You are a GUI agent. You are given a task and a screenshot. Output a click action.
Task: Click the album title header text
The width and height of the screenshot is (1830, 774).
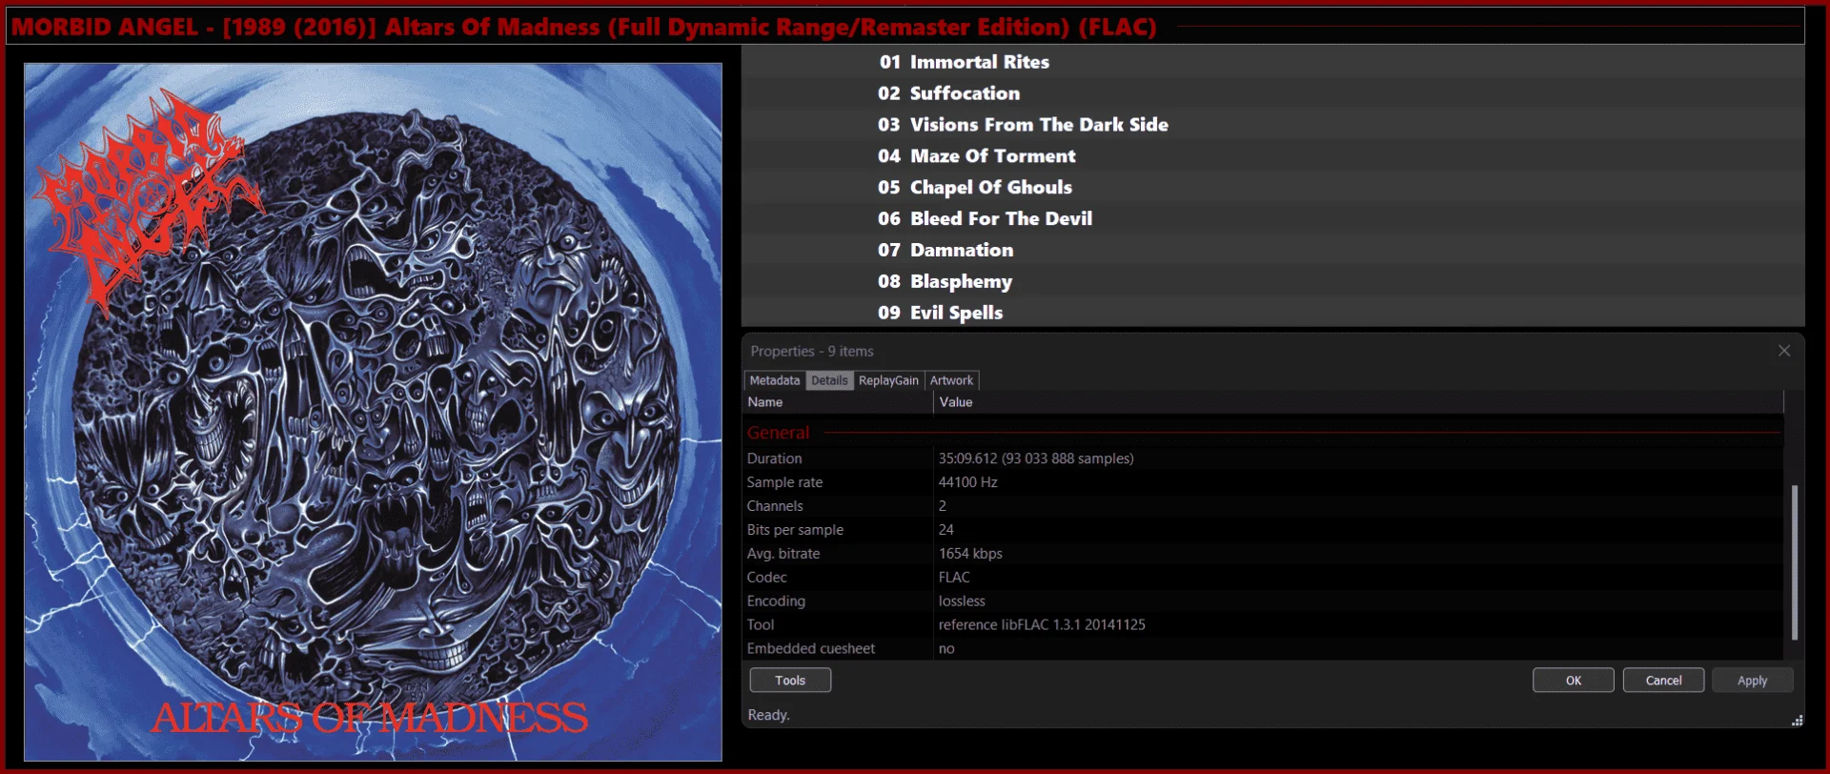point(583,27)
